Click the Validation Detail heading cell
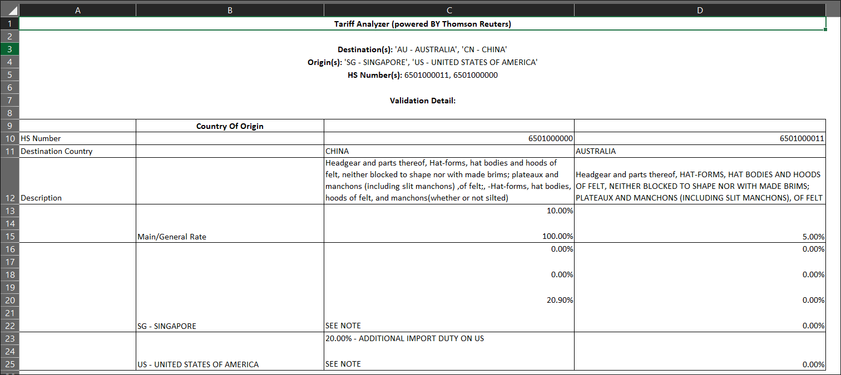Viewport: 841px width, 375px height. [x=423, y=101]
